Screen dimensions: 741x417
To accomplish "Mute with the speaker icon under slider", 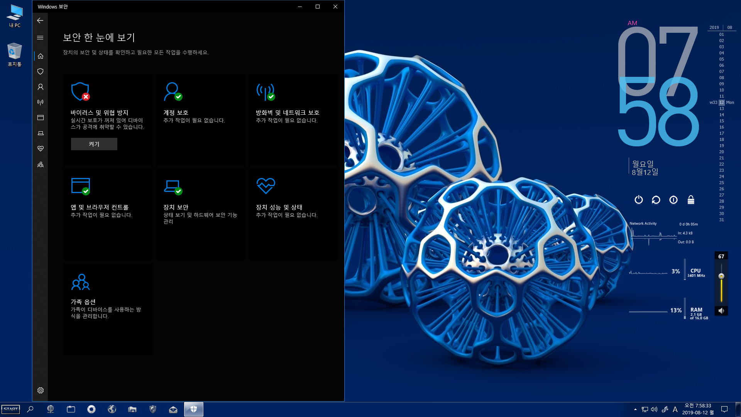I will [x=721, y=310].
